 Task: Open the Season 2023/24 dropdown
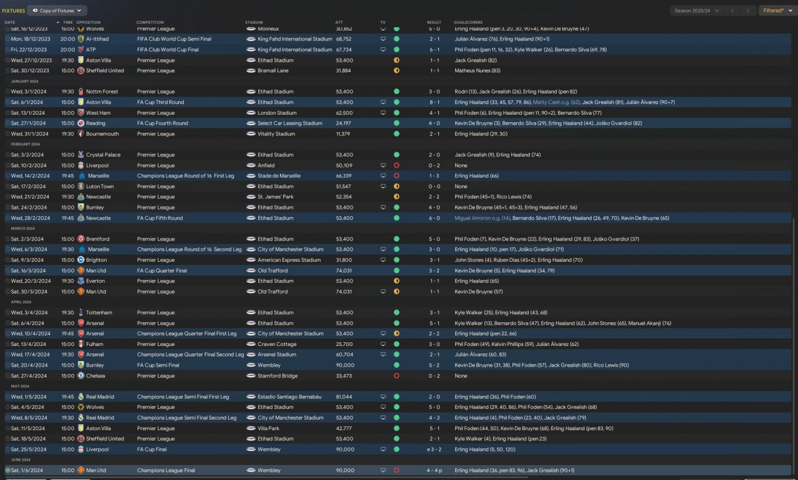(x=697, y=11)
